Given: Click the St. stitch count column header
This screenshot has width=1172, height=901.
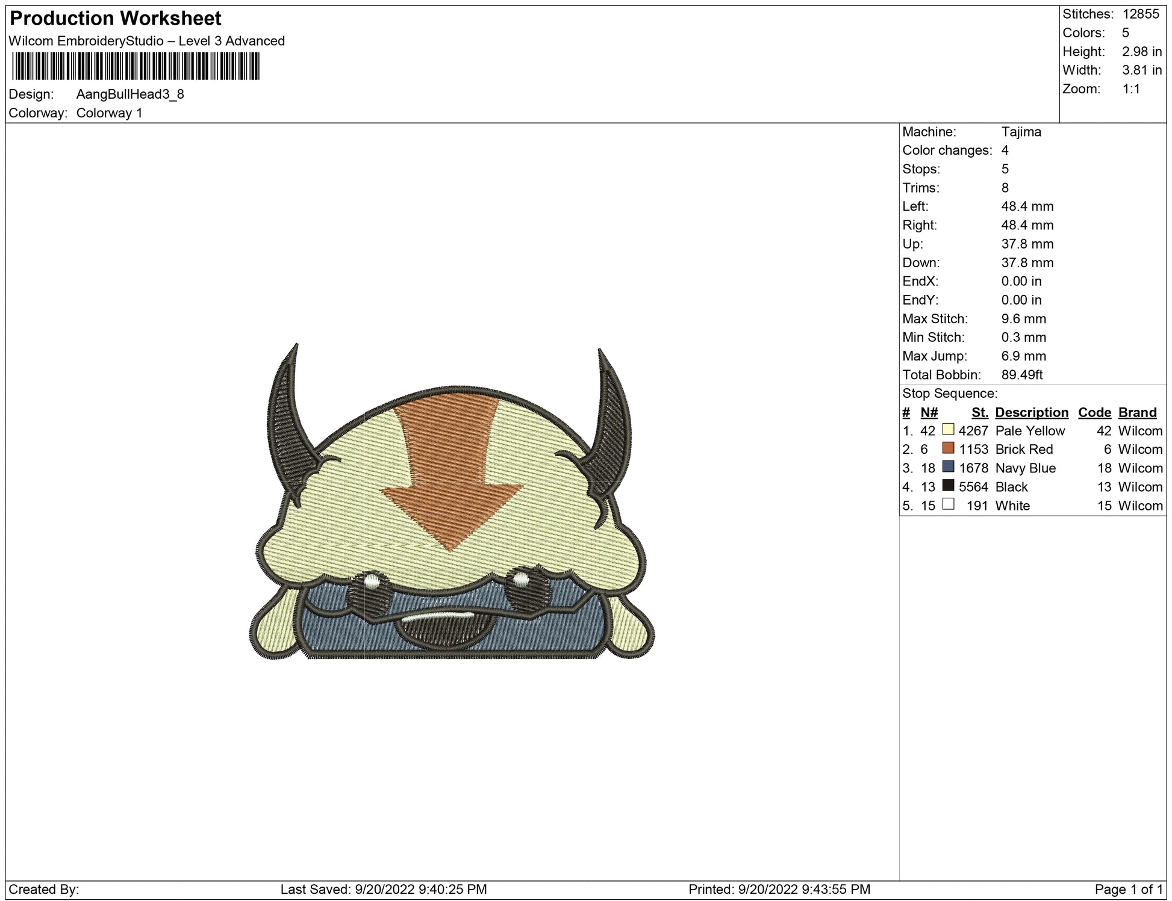Looking at the screenshot, I should coord(979,412).
